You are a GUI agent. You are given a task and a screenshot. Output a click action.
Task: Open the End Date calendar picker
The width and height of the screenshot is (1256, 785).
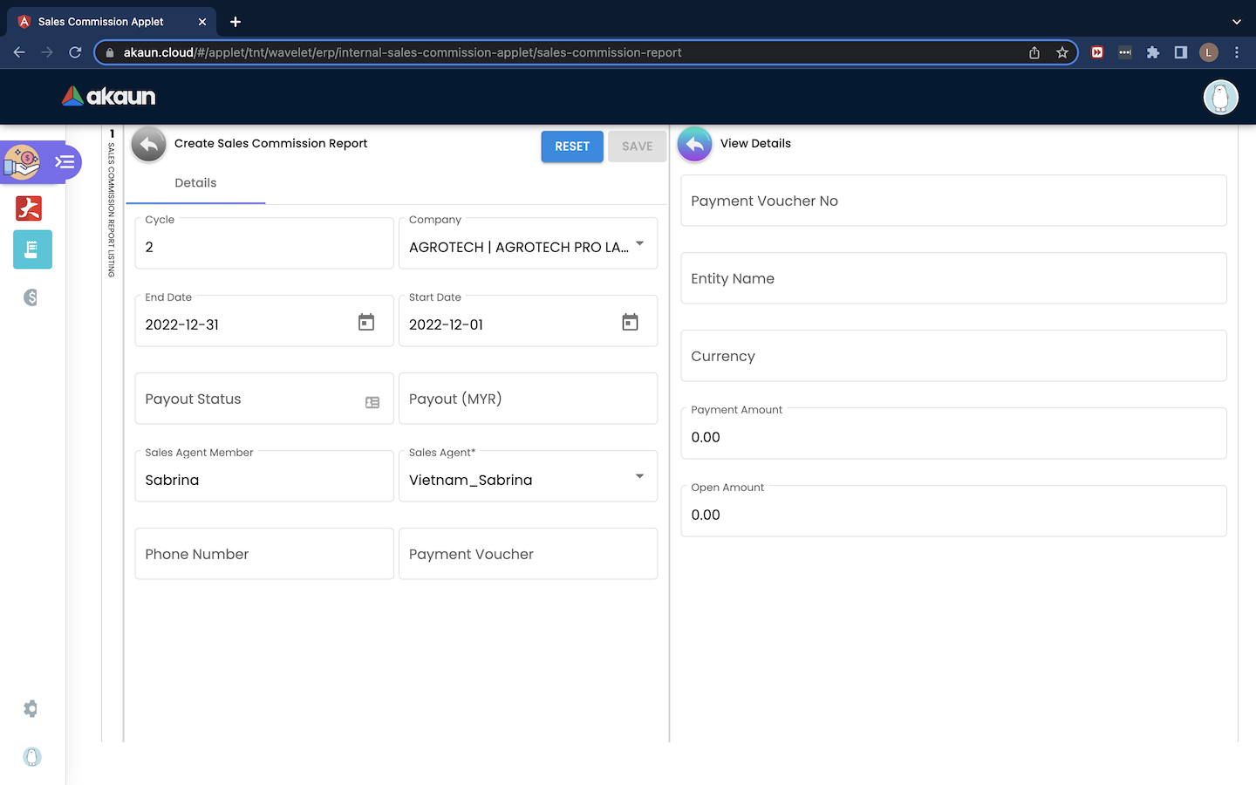coord(366,323)
